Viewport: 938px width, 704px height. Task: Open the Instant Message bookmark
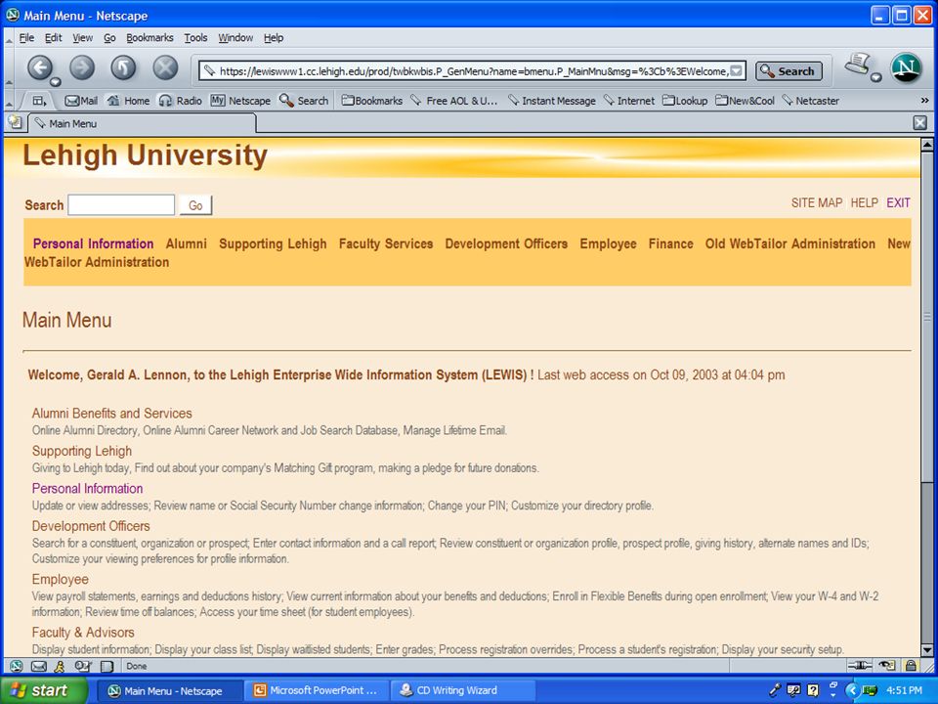(551, 101)
